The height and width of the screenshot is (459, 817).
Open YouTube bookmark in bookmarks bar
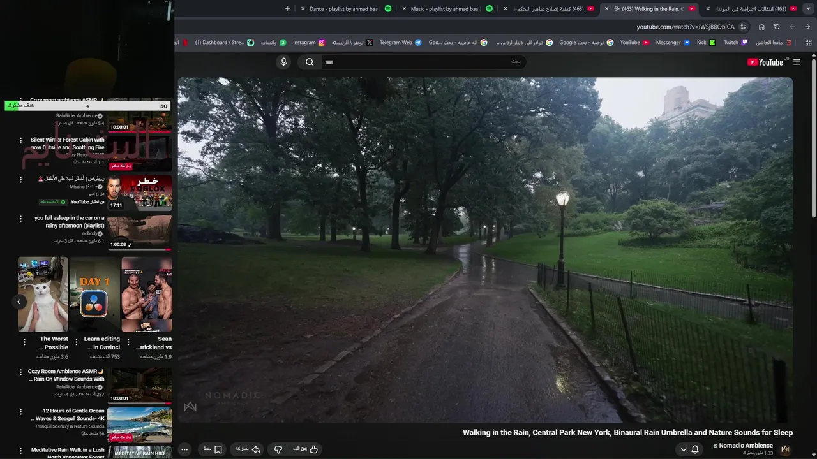[x=634, y=43]
